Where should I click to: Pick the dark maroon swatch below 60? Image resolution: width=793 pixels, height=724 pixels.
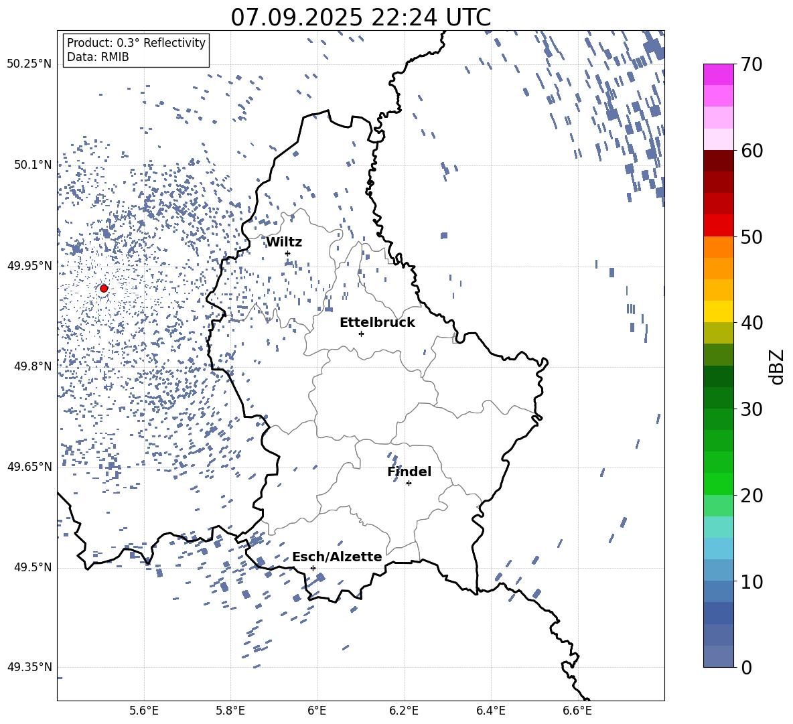pos(719,161)
